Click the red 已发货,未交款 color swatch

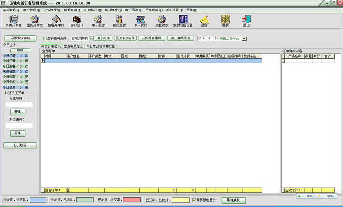click(x=131, y=200)
